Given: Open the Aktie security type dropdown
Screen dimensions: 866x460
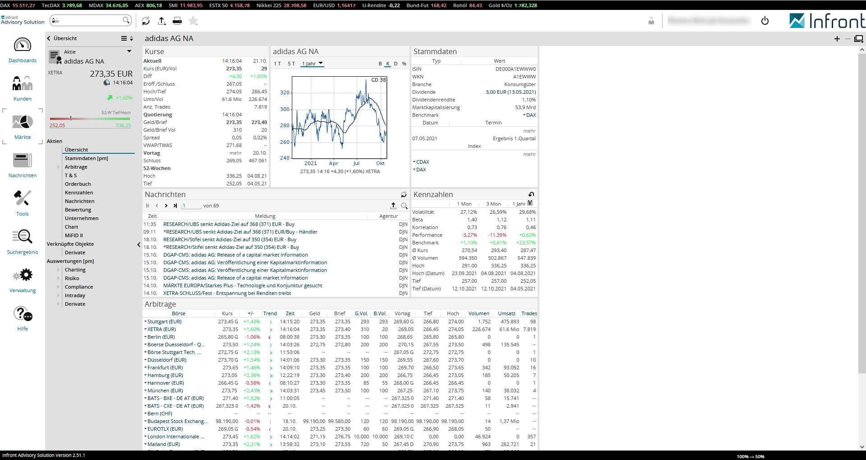Looking at the screenshot, I should pyautogui.click(x=129, y=51).
